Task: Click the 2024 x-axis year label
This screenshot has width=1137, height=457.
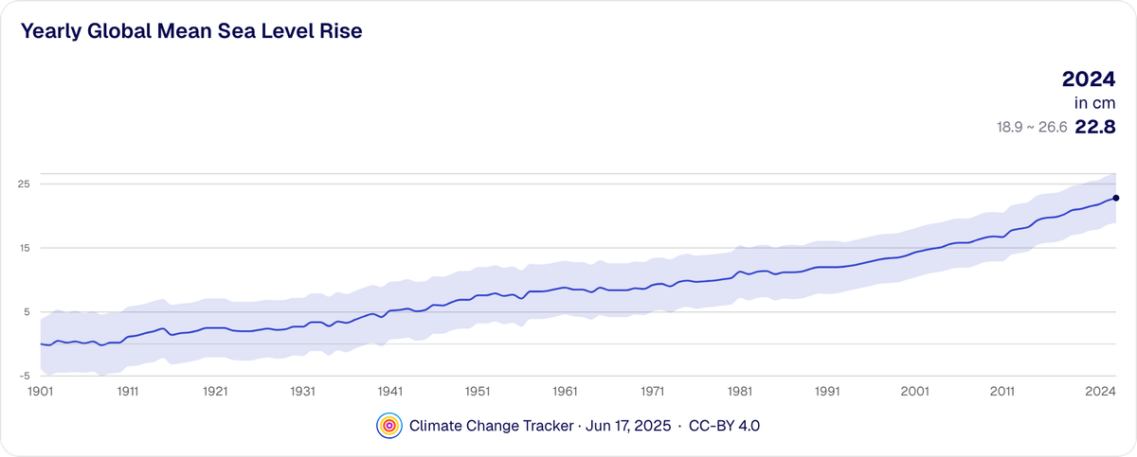Action: pyautogui.click(x=1099, y=391)
